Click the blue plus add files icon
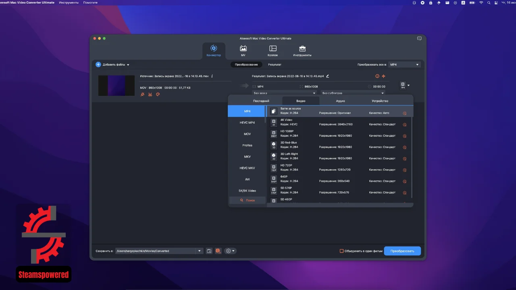 [98, 64]
